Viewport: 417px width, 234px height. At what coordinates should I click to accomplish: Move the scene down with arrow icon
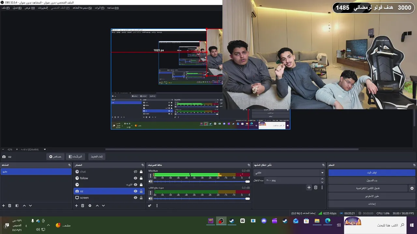tap(30, 206)
